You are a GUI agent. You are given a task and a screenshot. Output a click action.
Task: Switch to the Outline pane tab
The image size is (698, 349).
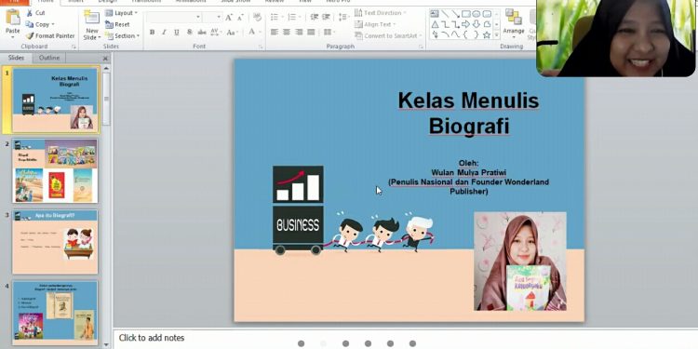pyautogui.click(x=49, y=58)
